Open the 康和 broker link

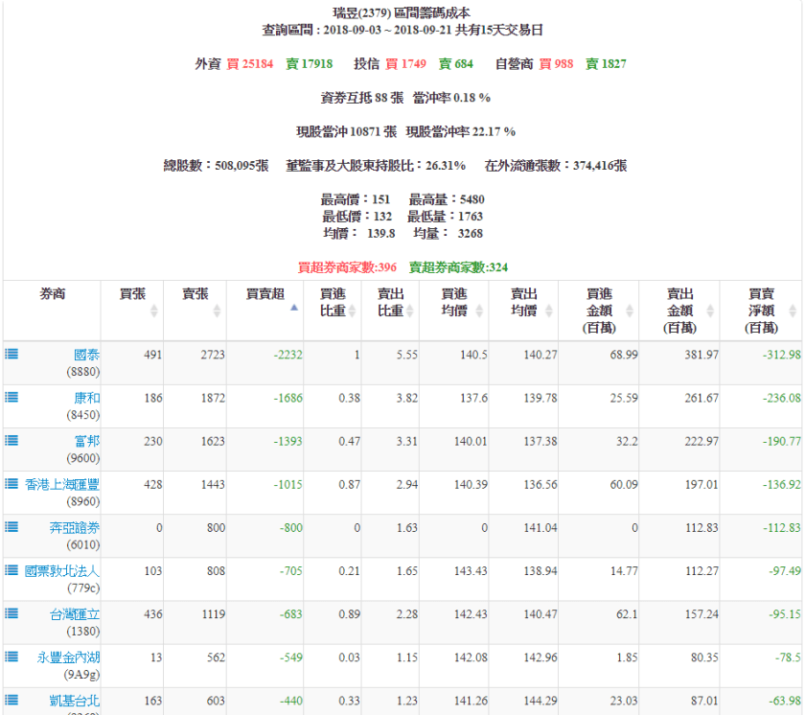(x=86, y=398)
